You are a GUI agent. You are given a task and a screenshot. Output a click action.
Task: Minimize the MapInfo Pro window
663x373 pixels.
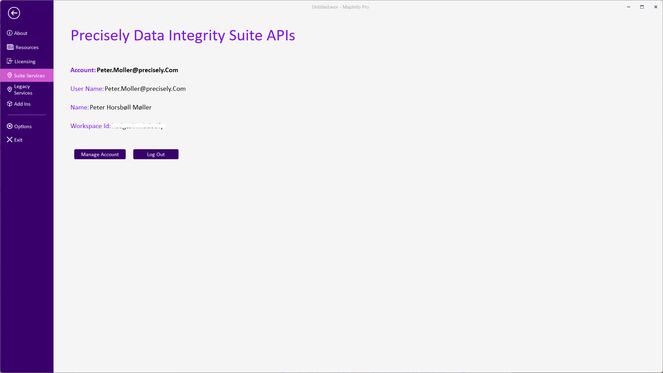[629, 7]
